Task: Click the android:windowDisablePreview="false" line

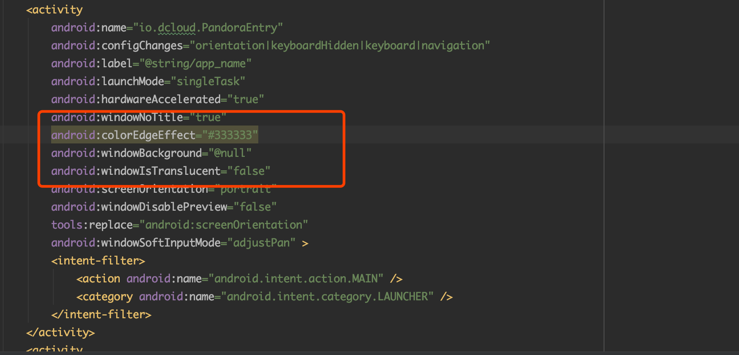Action: click(x=164, y=207)
